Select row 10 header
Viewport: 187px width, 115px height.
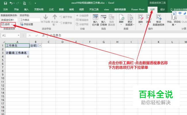coord(3,78)
